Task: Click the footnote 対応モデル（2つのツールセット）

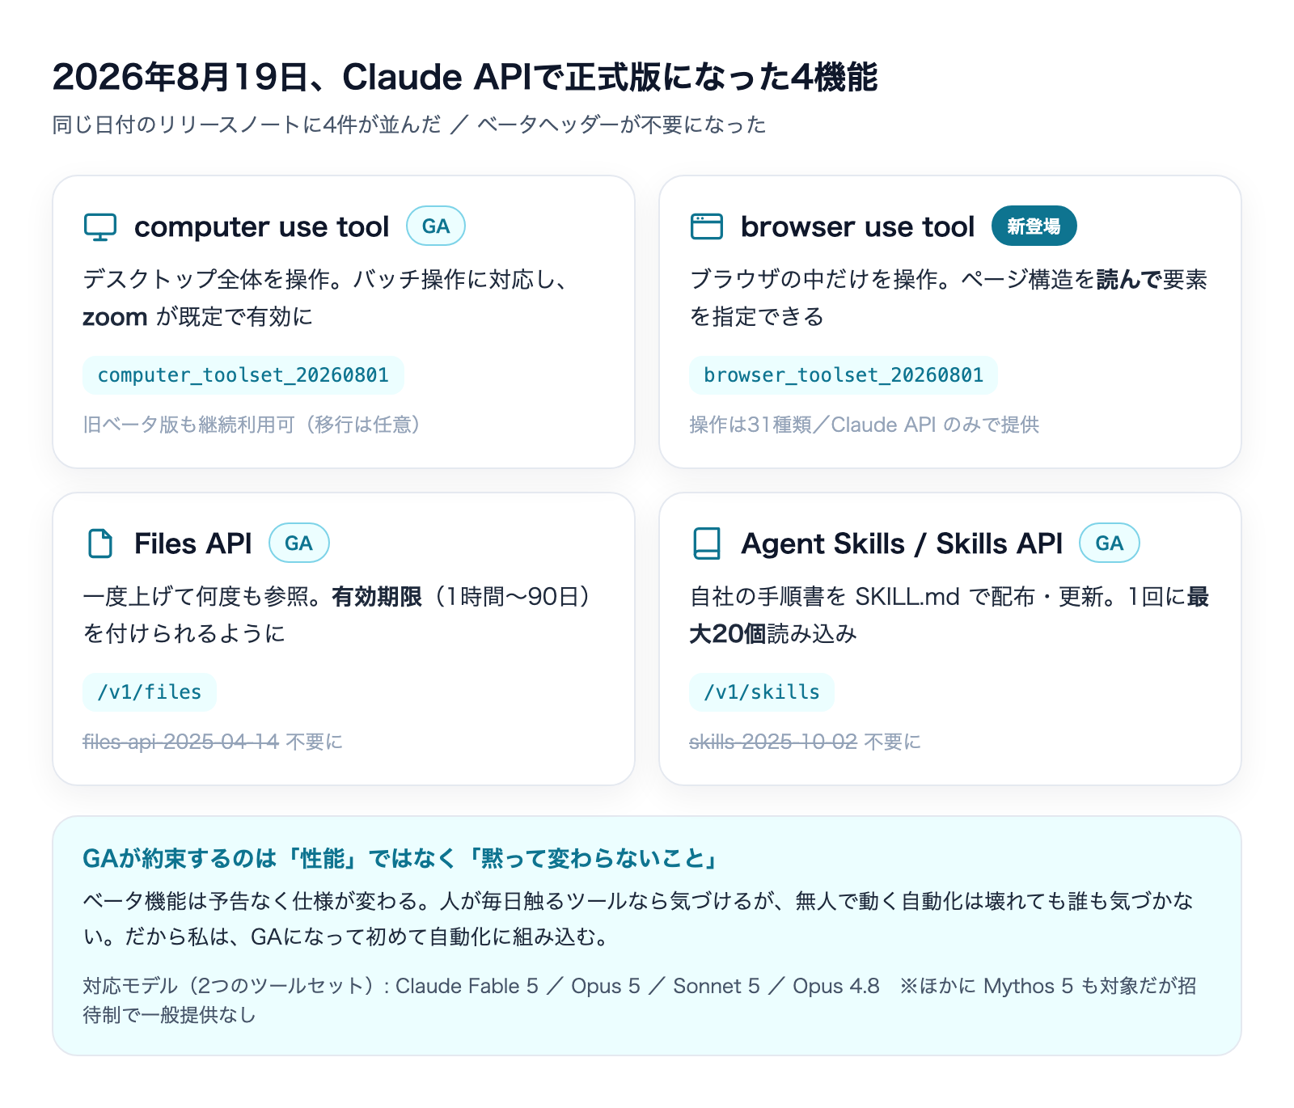Action: (x=640, y=1000)
